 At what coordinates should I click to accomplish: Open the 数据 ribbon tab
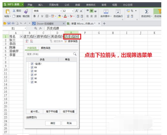point(78,5)
